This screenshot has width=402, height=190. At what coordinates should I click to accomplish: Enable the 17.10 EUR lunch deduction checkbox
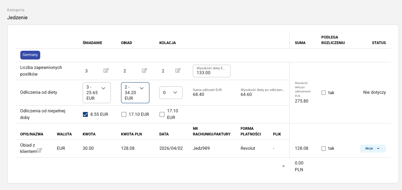point(124,114)
